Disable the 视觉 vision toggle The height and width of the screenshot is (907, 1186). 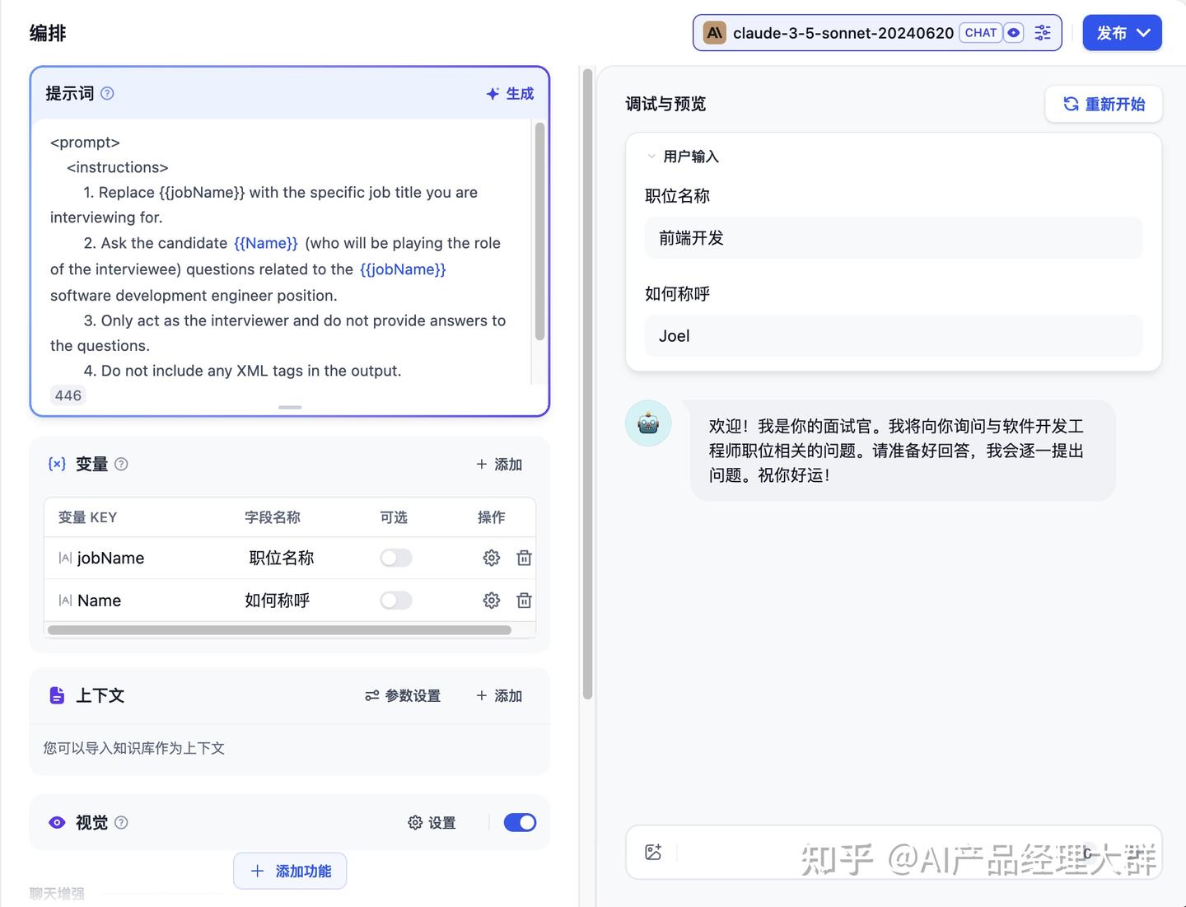click(520, 822)
